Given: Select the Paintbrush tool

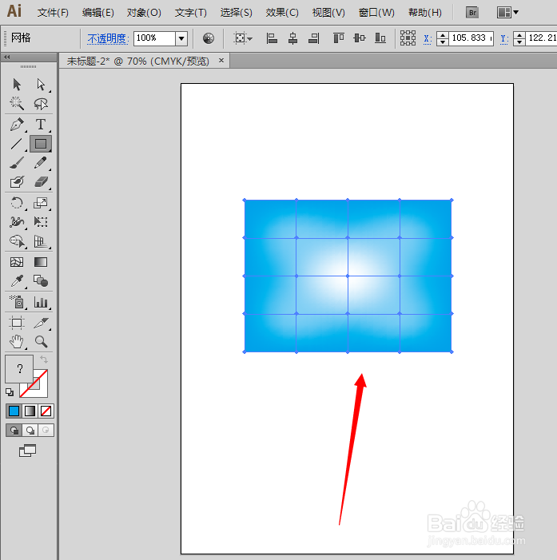Looking at the screenshot, I should pyautogui.click(x=17, y=163).
